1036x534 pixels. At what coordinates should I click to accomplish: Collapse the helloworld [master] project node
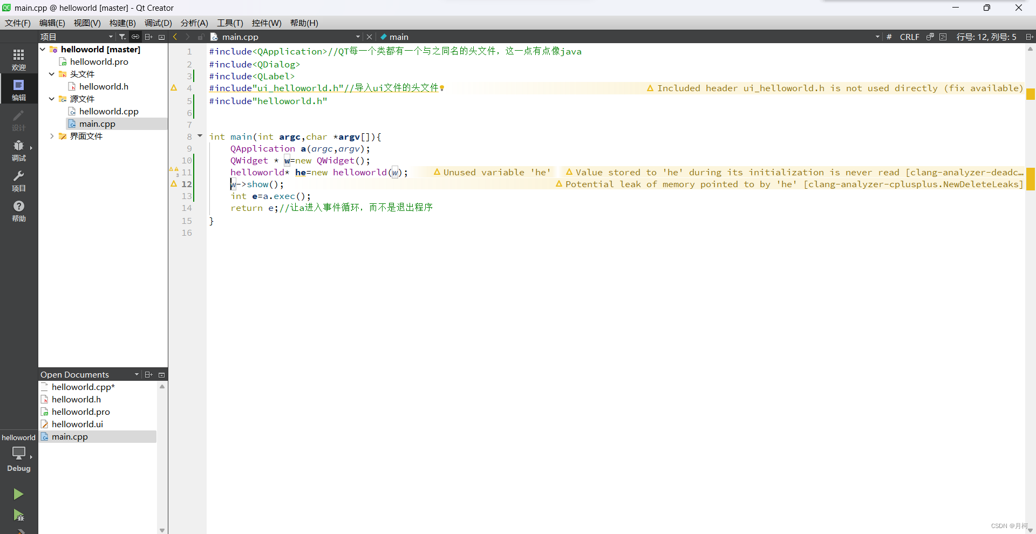point(43,49)
